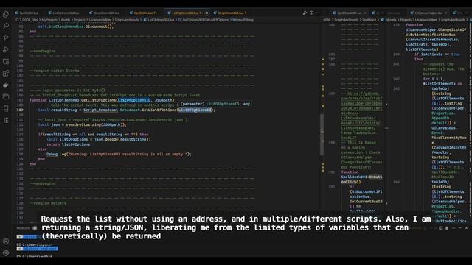Open the GitHub URL comment link

tap(361, 116)
